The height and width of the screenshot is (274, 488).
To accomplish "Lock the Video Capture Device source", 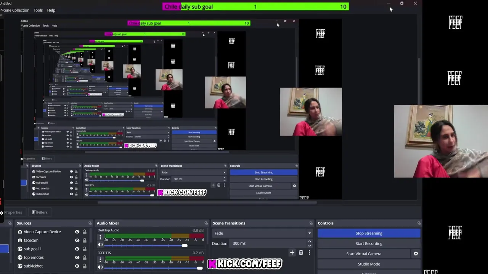I will click(85, 232).
